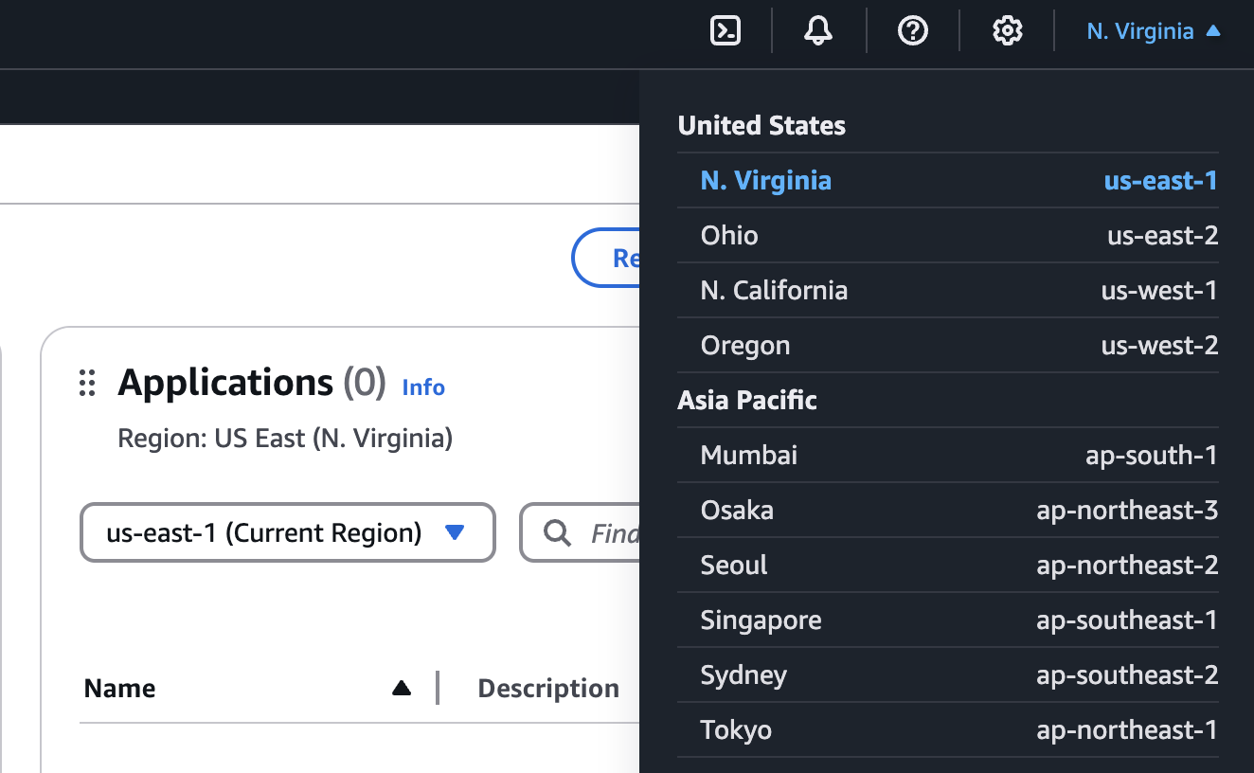
Task: Select Seoul ap-northeast-2 region
Action: coord(947,566)
